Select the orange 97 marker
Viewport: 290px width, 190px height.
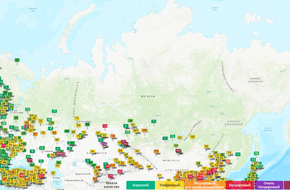(x=35, y=134)
